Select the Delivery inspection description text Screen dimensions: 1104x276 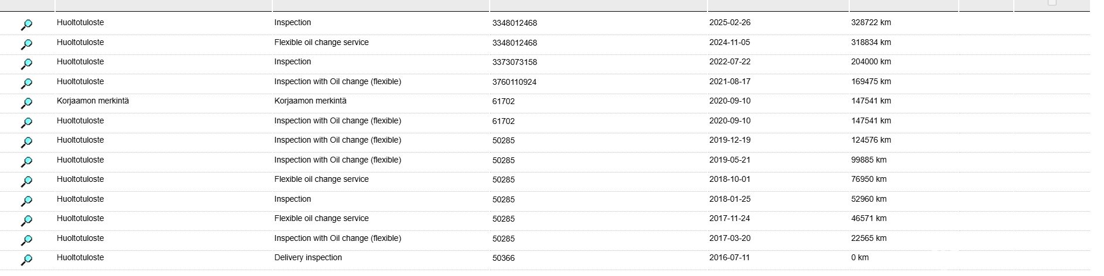pos(308,257)
